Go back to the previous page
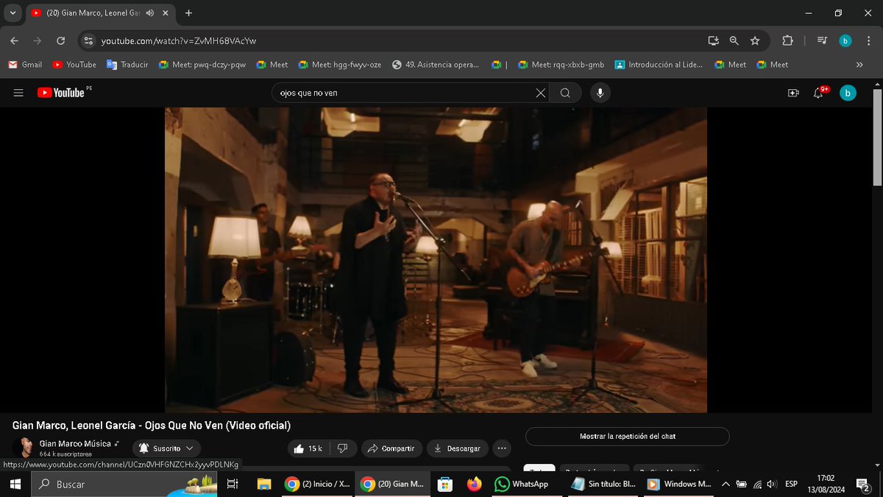 (15, 41)
